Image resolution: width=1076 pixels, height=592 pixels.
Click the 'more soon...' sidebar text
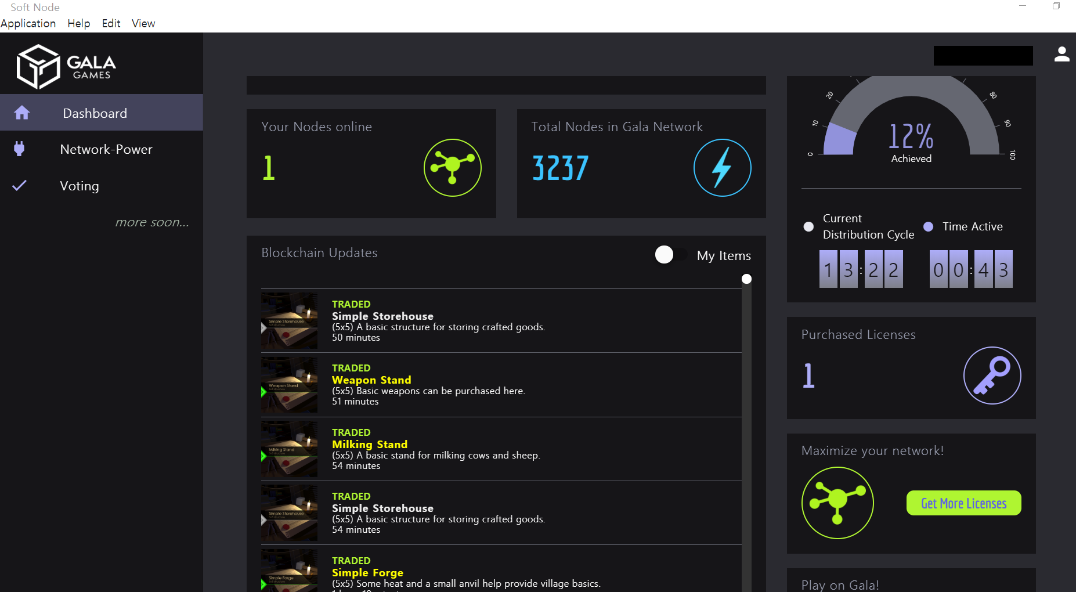pos(152,222)
